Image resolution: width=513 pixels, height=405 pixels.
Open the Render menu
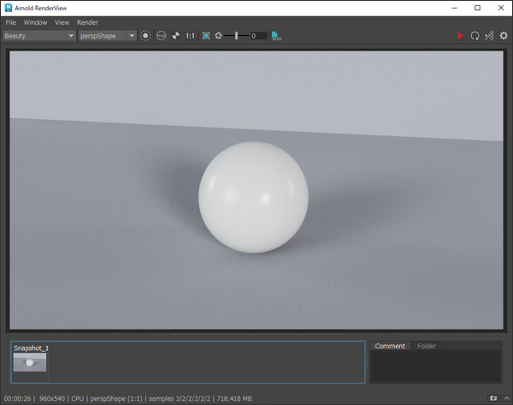87,22
